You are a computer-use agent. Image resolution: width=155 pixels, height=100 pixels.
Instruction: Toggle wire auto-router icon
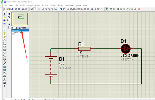[x=107, y=9]
